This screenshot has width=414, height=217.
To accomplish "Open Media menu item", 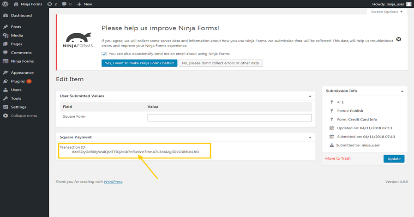I will [17, 36].
